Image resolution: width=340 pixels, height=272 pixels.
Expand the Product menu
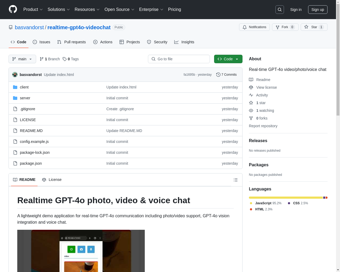point(33,10)
